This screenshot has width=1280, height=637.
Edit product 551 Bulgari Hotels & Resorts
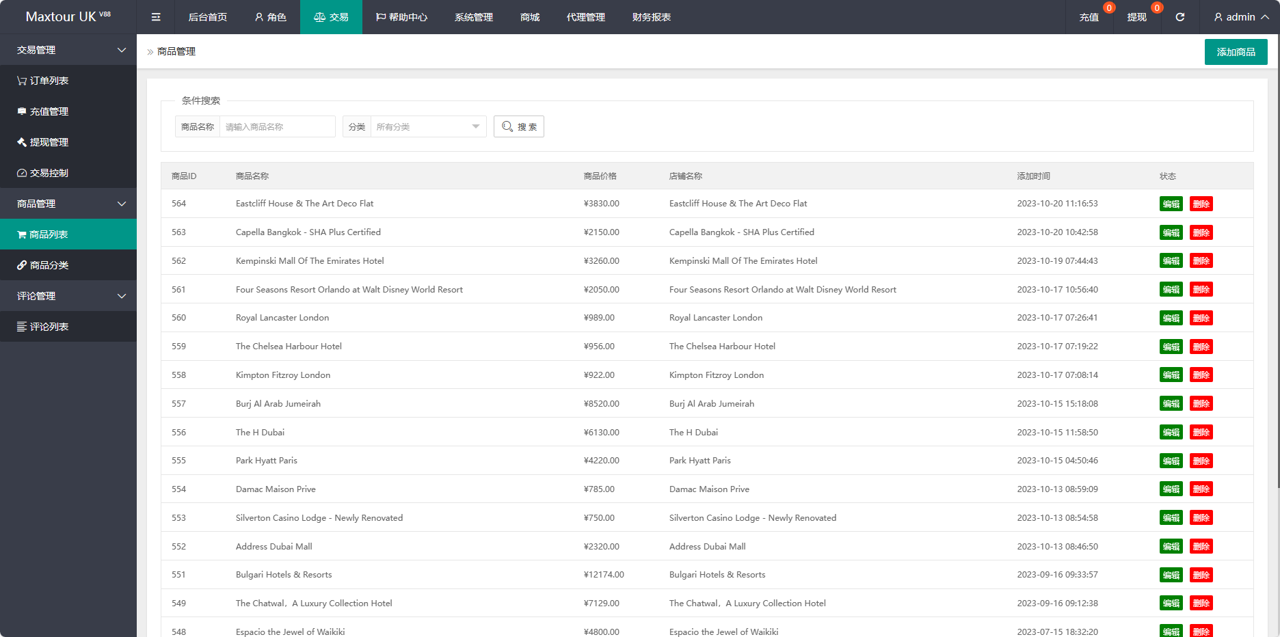pos(1171,575)
